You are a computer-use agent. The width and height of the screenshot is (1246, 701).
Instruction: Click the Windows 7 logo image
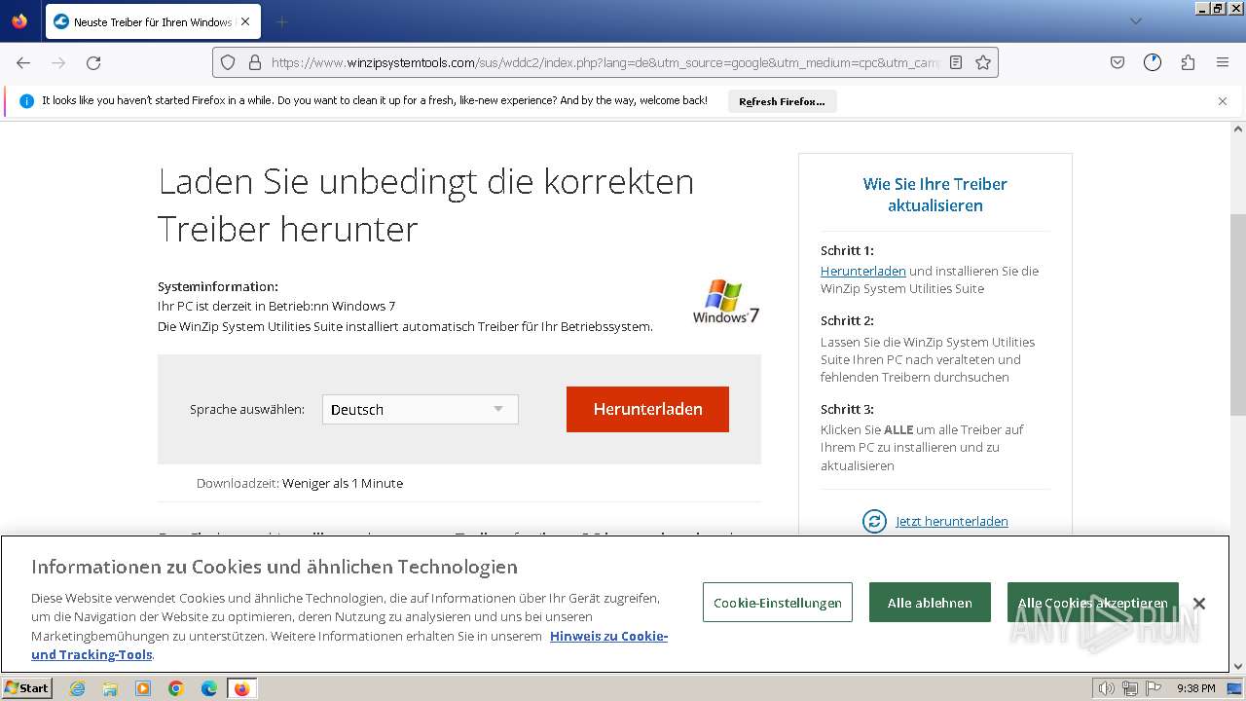pyautogui.click(x=726, y=302)
